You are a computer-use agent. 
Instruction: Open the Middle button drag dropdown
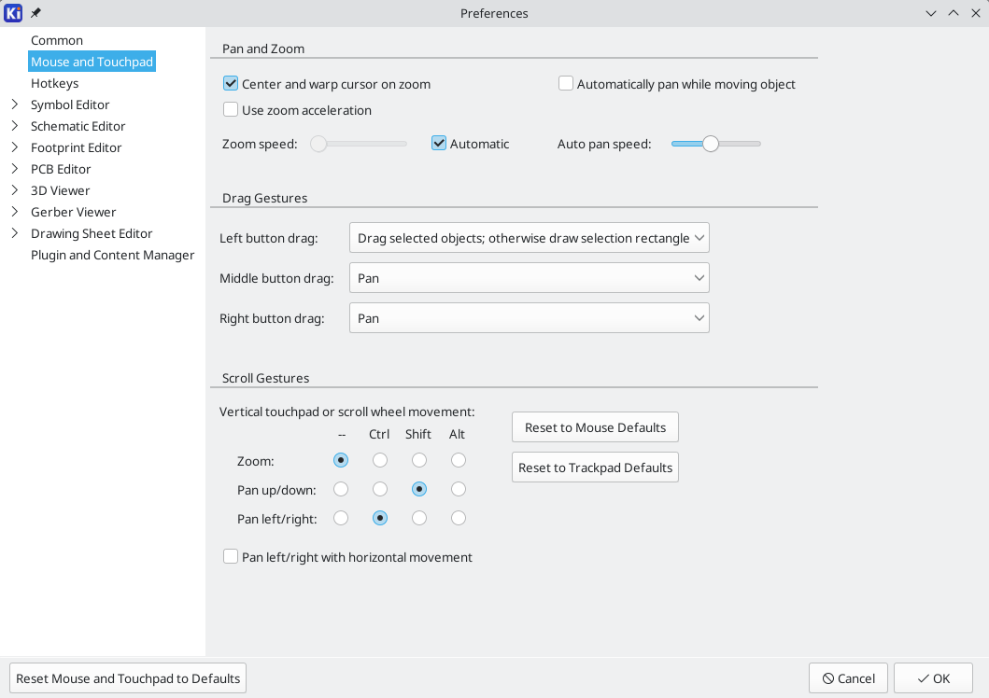[529, 277]
